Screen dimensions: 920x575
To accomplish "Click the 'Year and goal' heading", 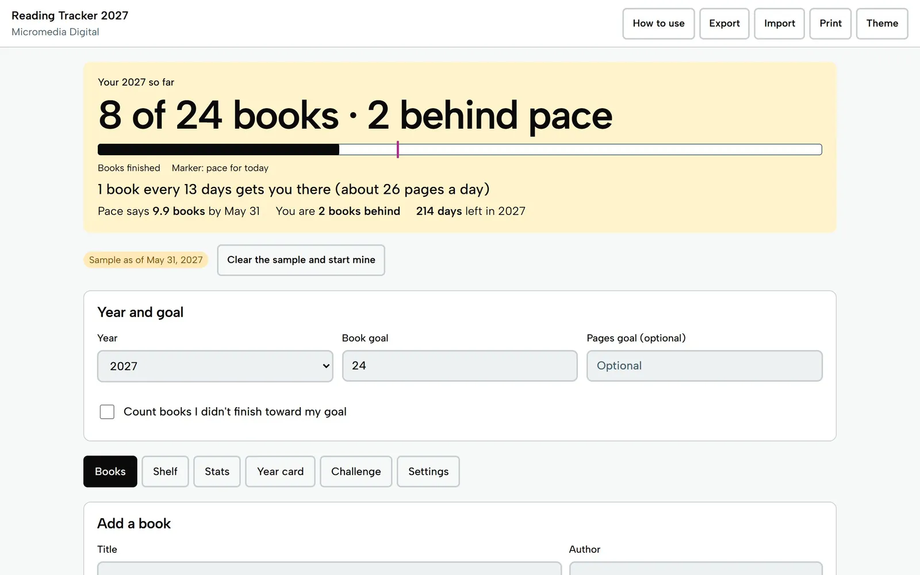I will click(140, 312).
